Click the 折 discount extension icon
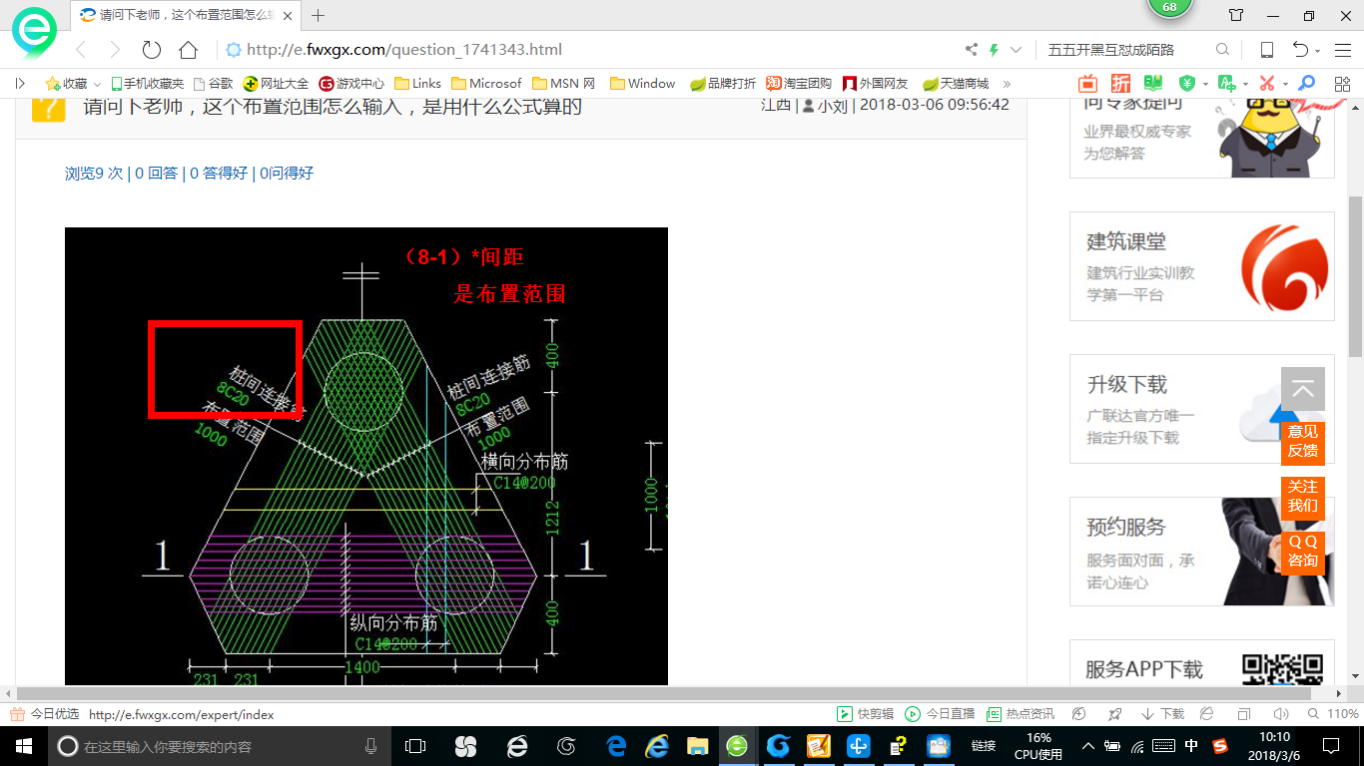This screenshot has height=766, width=1364. click(1121, 84)
